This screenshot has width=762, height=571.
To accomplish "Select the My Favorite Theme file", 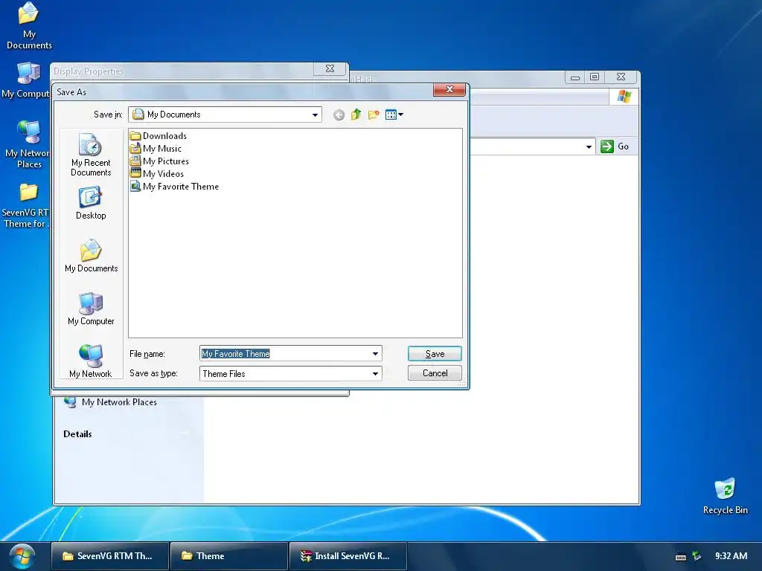I will pyautogui.click(x=174, y=187).
